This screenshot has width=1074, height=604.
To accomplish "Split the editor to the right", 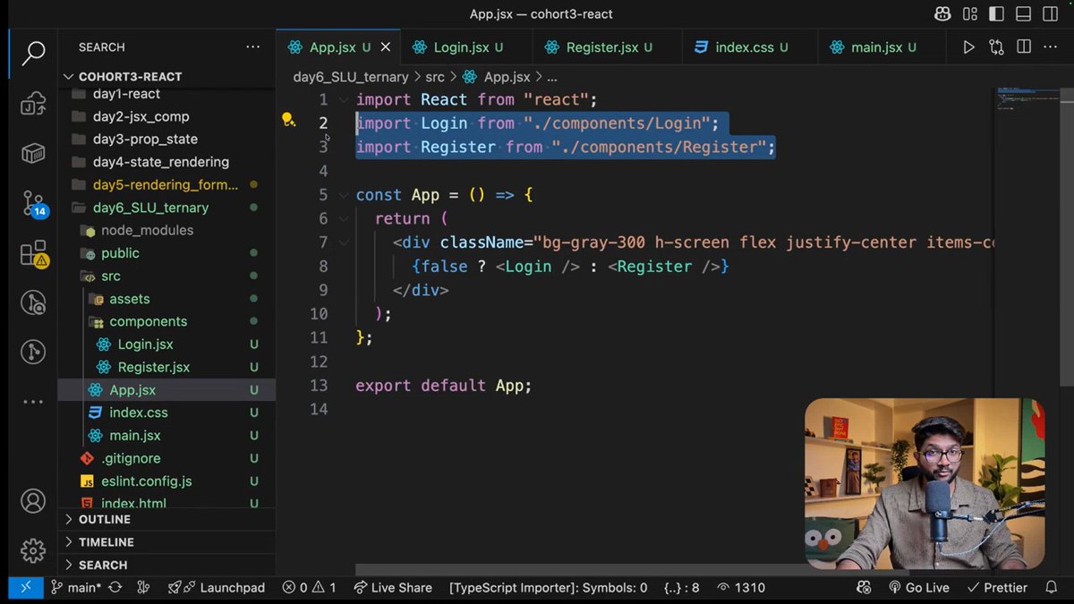I will [1024, 47].
